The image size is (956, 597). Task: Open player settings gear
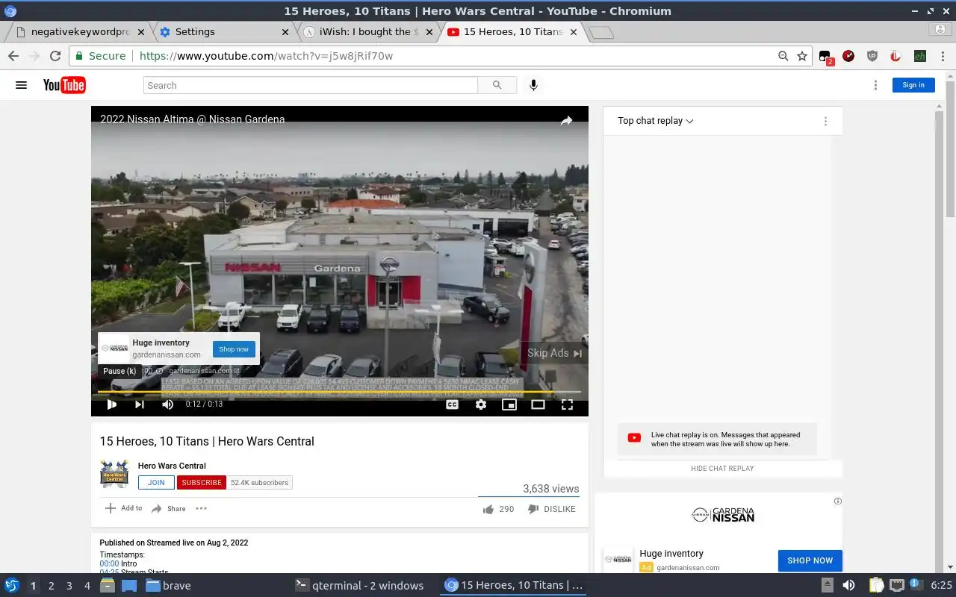(481, 404)
